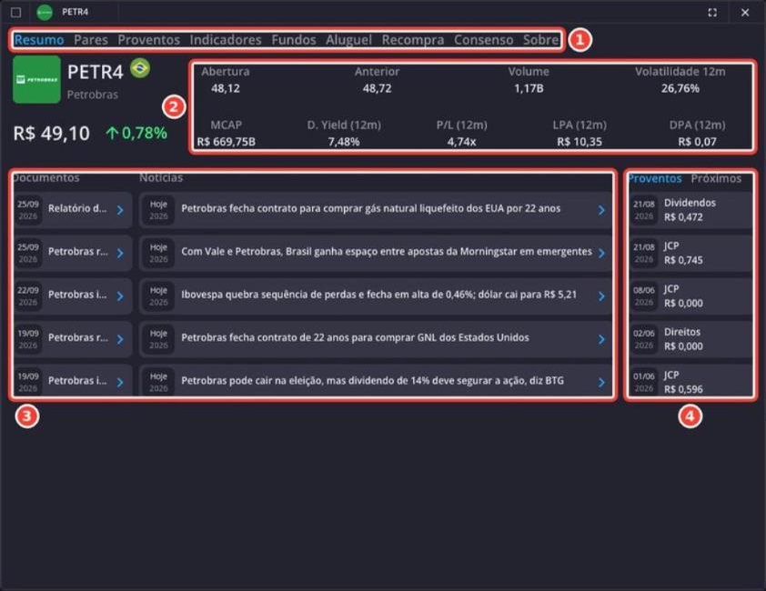
Task: Select the Dividendos R$ 0,472 entry
Action: tap(690, 210)
